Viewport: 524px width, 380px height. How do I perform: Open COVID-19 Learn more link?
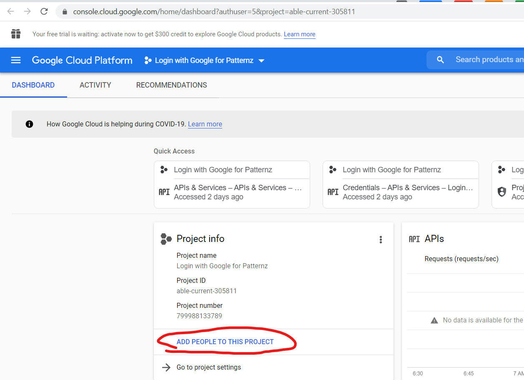click(205, 124)
